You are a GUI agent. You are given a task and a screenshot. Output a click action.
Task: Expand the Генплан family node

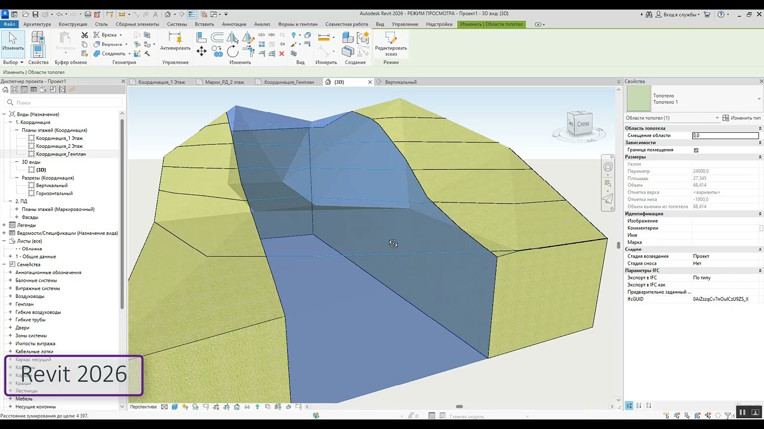tap(10, 304)
